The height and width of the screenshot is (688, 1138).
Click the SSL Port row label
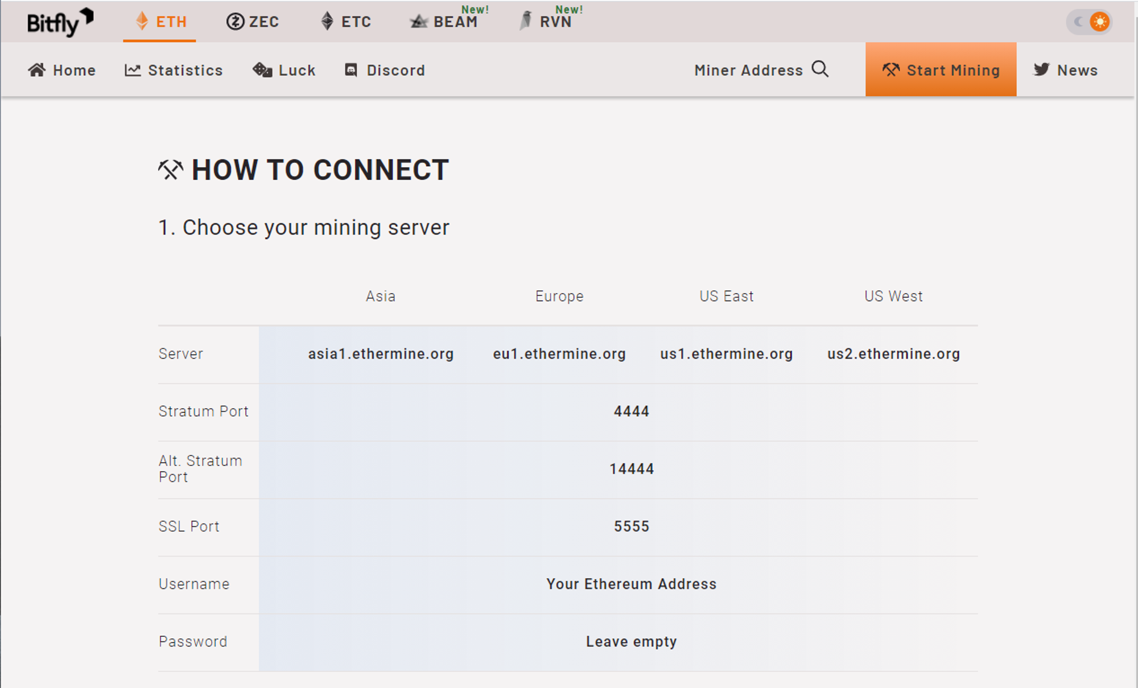point(189,526)
